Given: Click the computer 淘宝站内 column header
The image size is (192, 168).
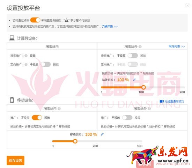Looking at the screenshot, I should (x=52, y=47).
